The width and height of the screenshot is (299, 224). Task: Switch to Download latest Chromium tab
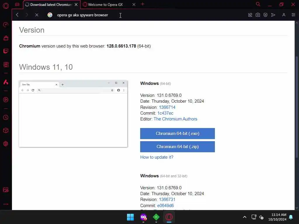51,5
